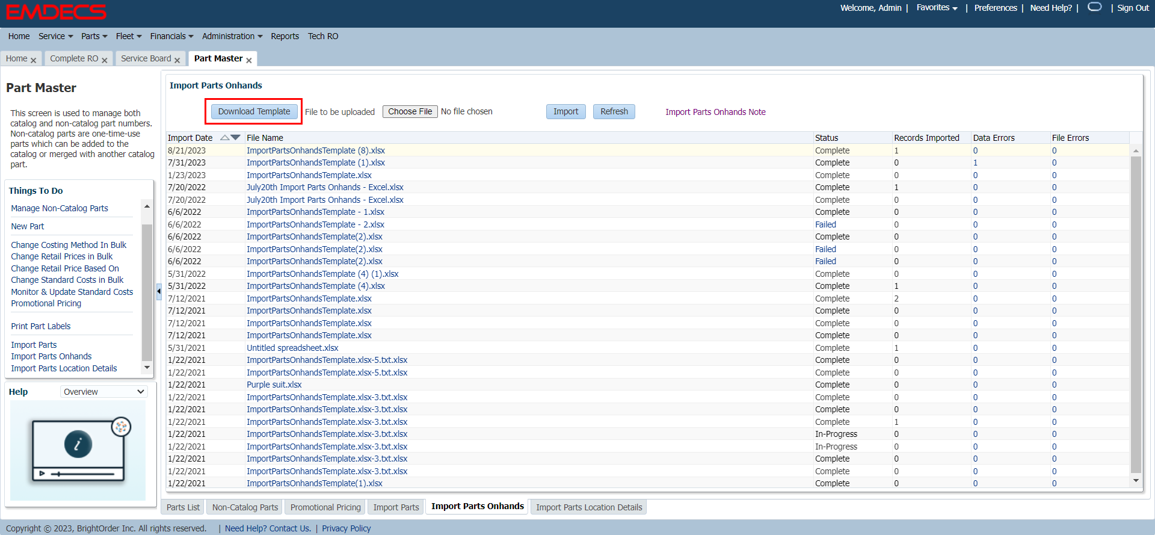Open Tech RO menu item
The image size is (1155, 535).
click(x=323, y=36)
